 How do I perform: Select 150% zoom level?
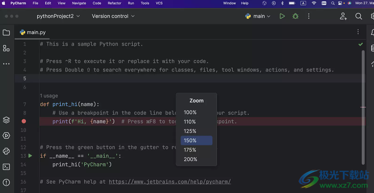point(196,141)
